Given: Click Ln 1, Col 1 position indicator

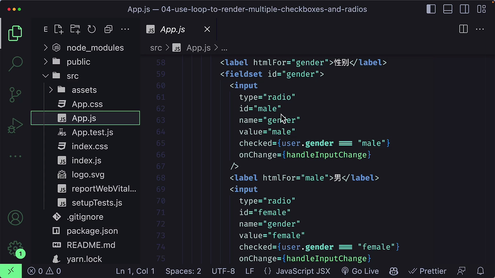Looking at the screenshot, I should pos(135,271).
